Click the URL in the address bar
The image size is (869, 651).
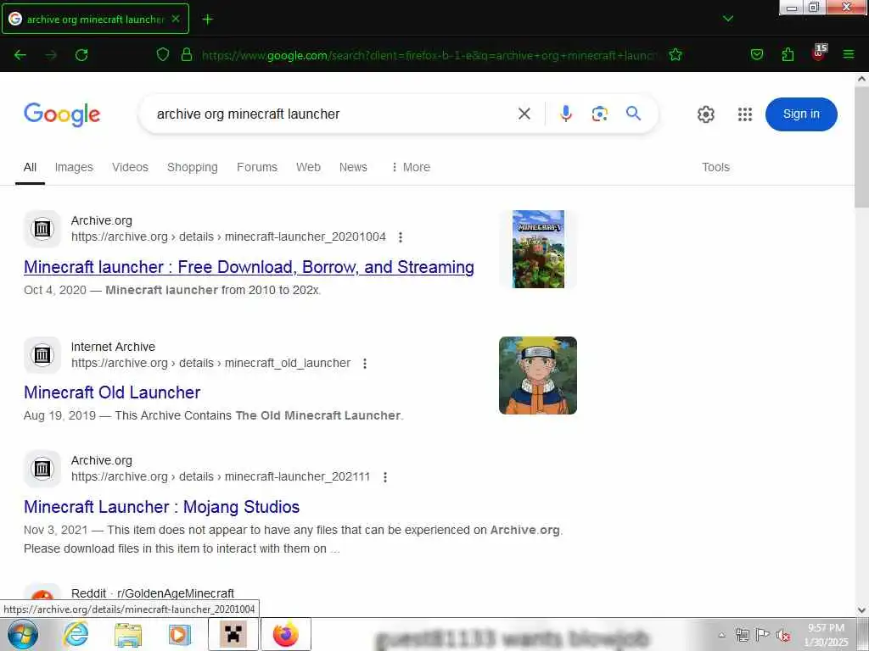[429, 55]
